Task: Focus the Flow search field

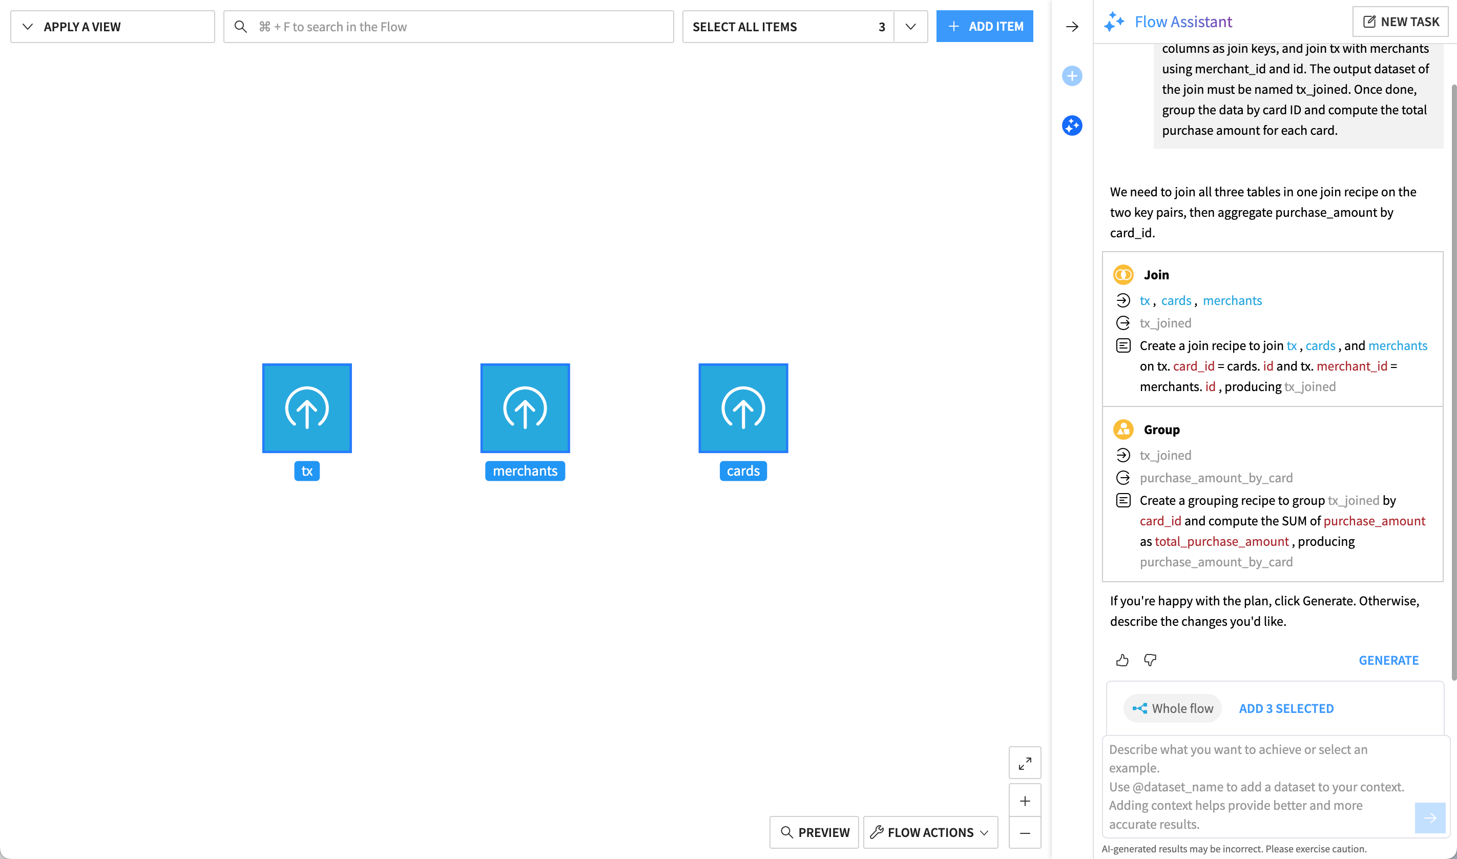Action: click(x=448, y=27)
